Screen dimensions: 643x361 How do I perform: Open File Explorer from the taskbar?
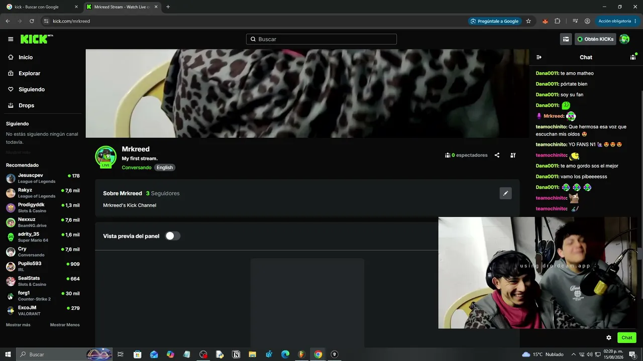253,354
